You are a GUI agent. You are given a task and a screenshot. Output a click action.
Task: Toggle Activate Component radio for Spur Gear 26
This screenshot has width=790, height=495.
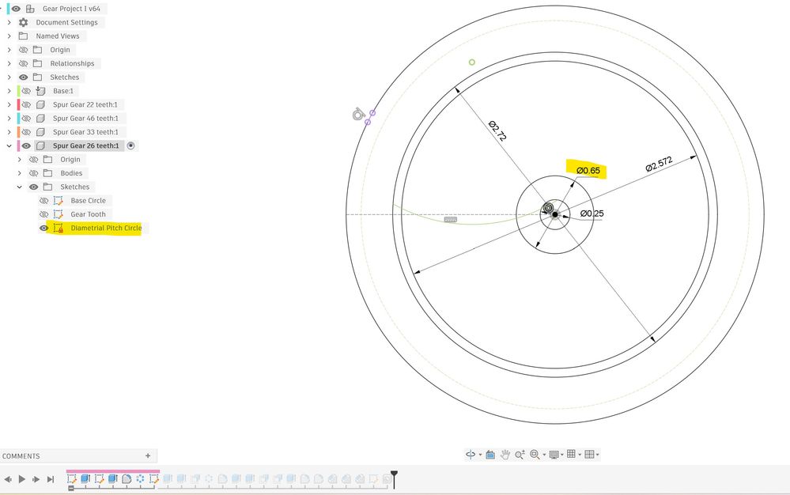point(131,145)
